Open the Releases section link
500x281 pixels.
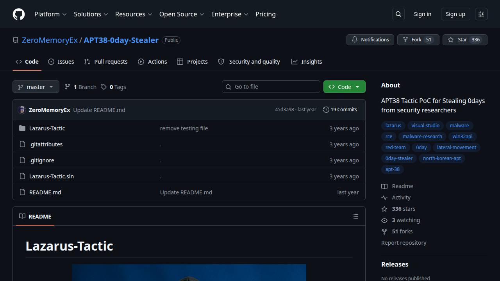click(x=395, y=264)
